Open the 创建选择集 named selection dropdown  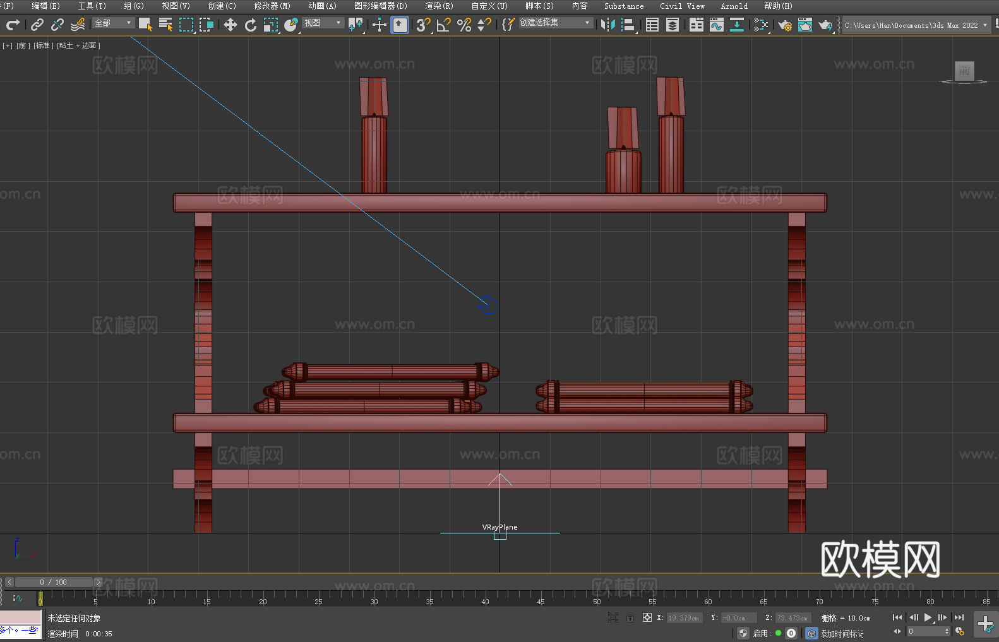556,23
